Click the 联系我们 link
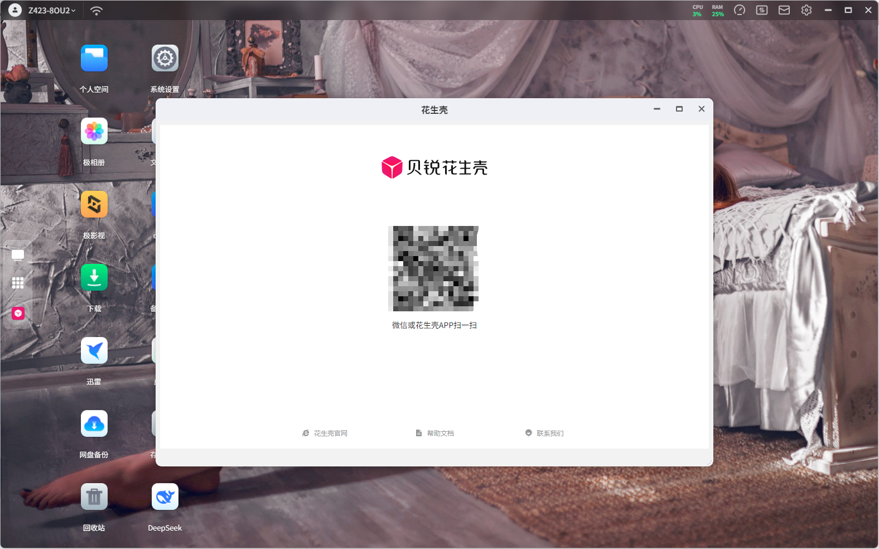Image resolution: width=879 pixels, height=549 pixels. coord(544,434)
